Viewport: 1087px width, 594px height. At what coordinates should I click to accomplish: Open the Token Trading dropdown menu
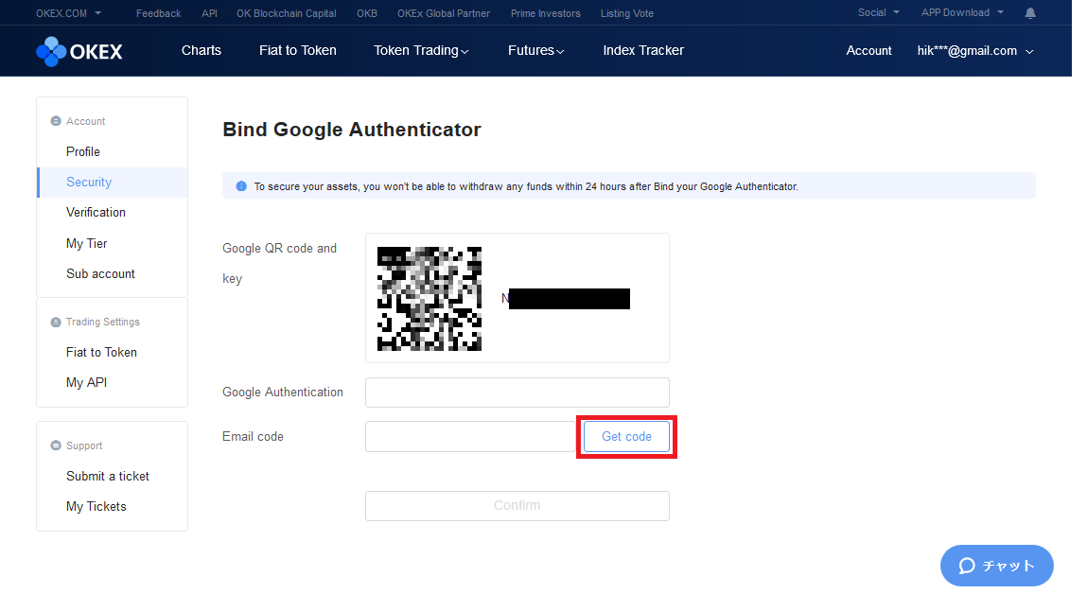(421, 50)
